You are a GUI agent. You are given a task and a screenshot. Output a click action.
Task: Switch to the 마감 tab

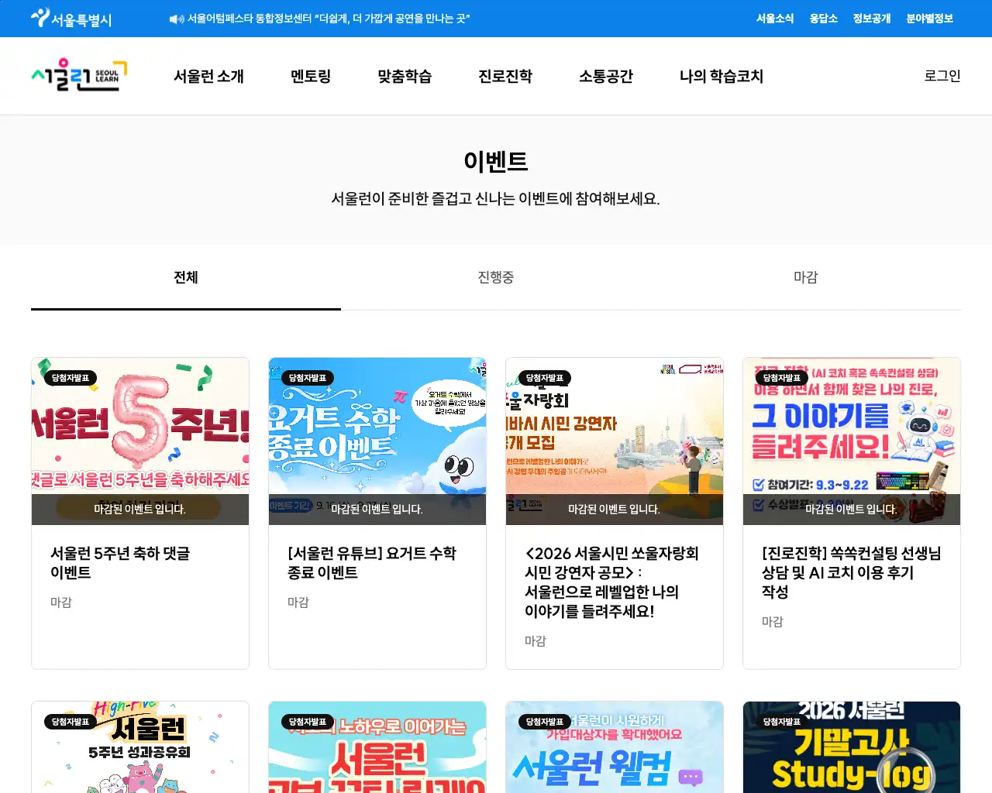[806, 277]
